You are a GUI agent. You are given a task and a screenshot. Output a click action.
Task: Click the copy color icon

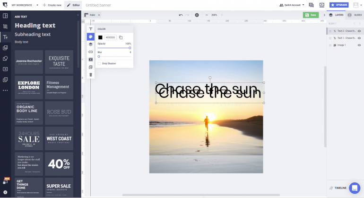coord(121,37)
